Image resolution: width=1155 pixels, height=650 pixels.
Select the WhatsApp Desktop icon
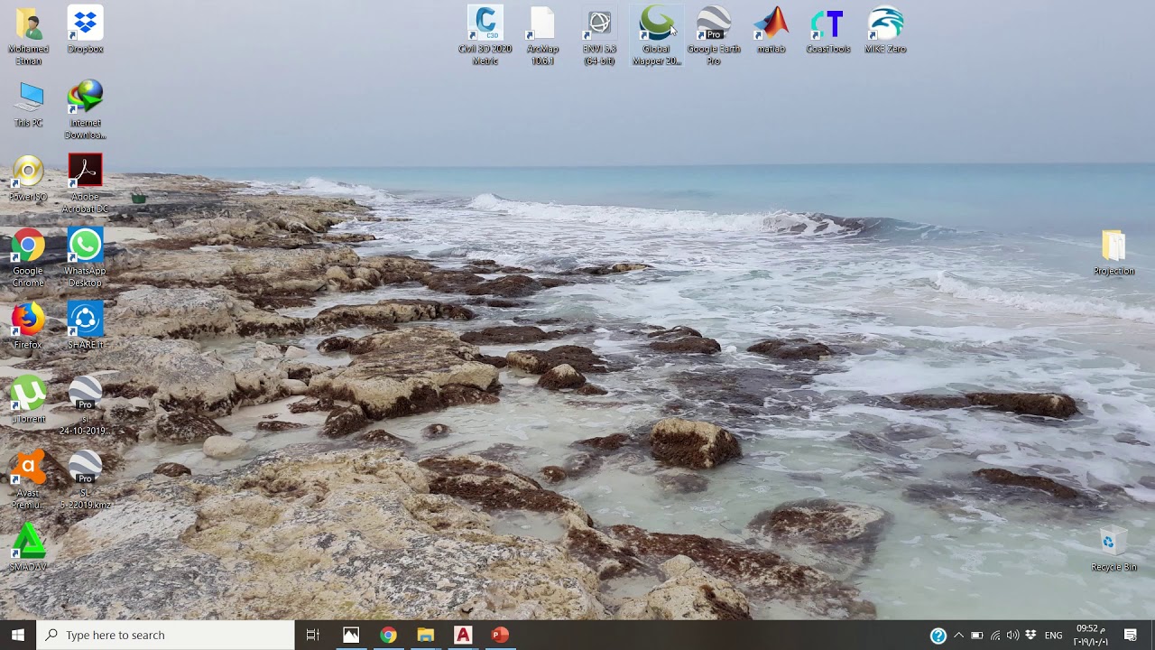(85, 258)
